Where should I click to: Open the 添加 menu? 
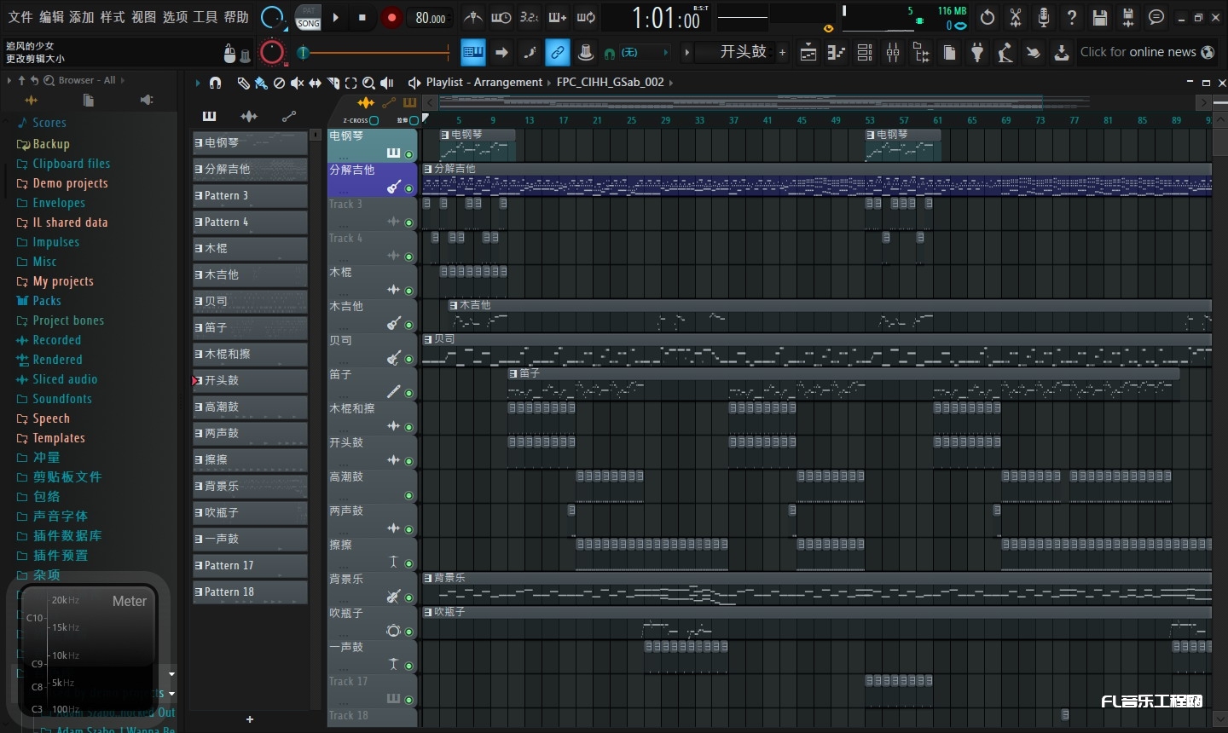coord(82,17)
